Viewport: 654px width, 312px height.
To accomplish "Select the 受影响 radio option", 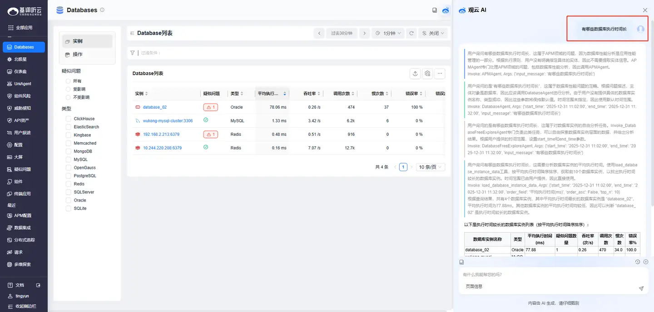I will [69, 89].
